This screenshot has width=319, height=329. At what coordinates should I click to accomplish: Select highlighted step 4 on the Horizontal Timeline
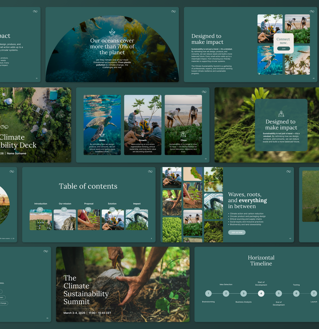(261, 293)
